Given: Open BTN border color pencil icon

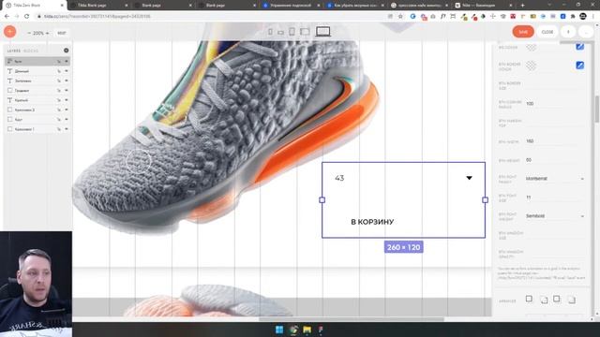Looking at the screenshot, I should tap(580, 66).
